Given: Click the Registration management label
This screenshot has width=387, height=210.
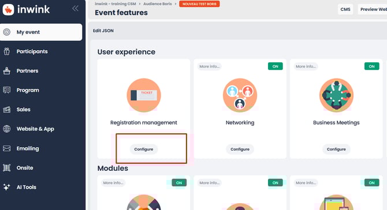Looking at the screenshot, I should (144, 123).
